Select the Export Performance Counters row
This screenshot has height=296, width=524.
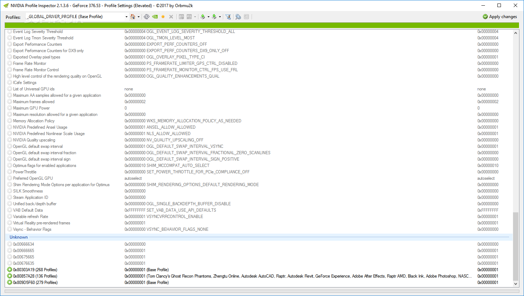(259, 44)
